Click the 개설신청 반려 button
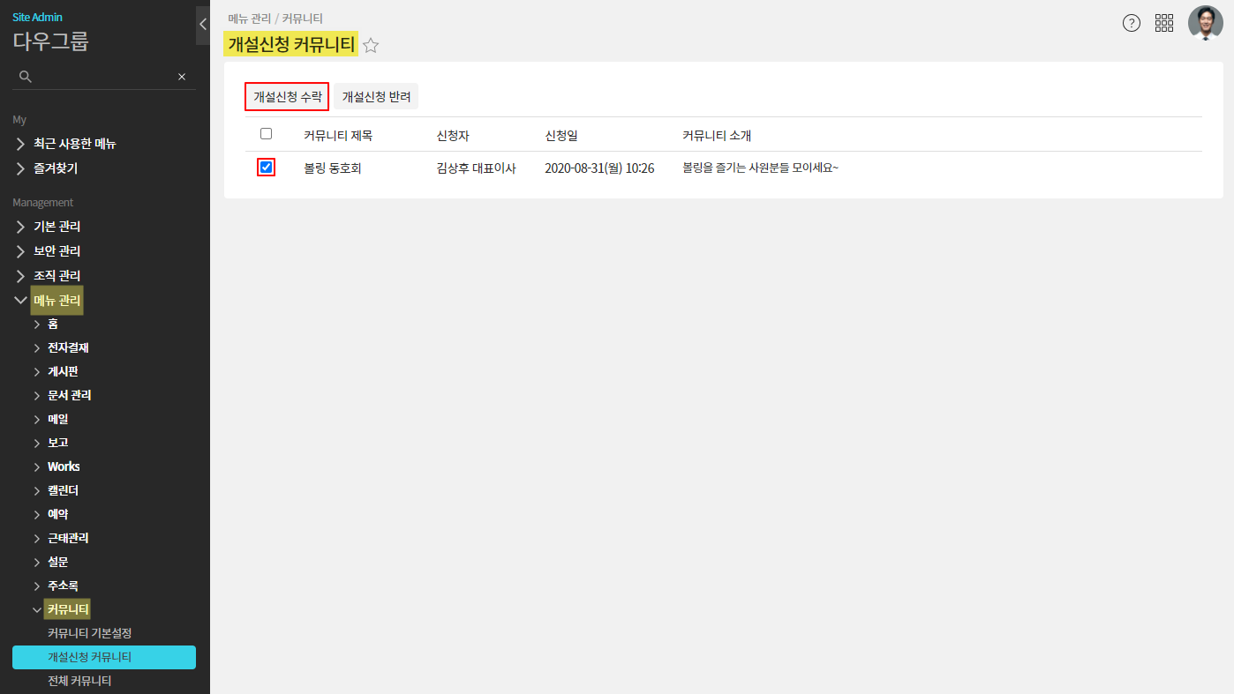1234x694 pixels. pos(376,97)
